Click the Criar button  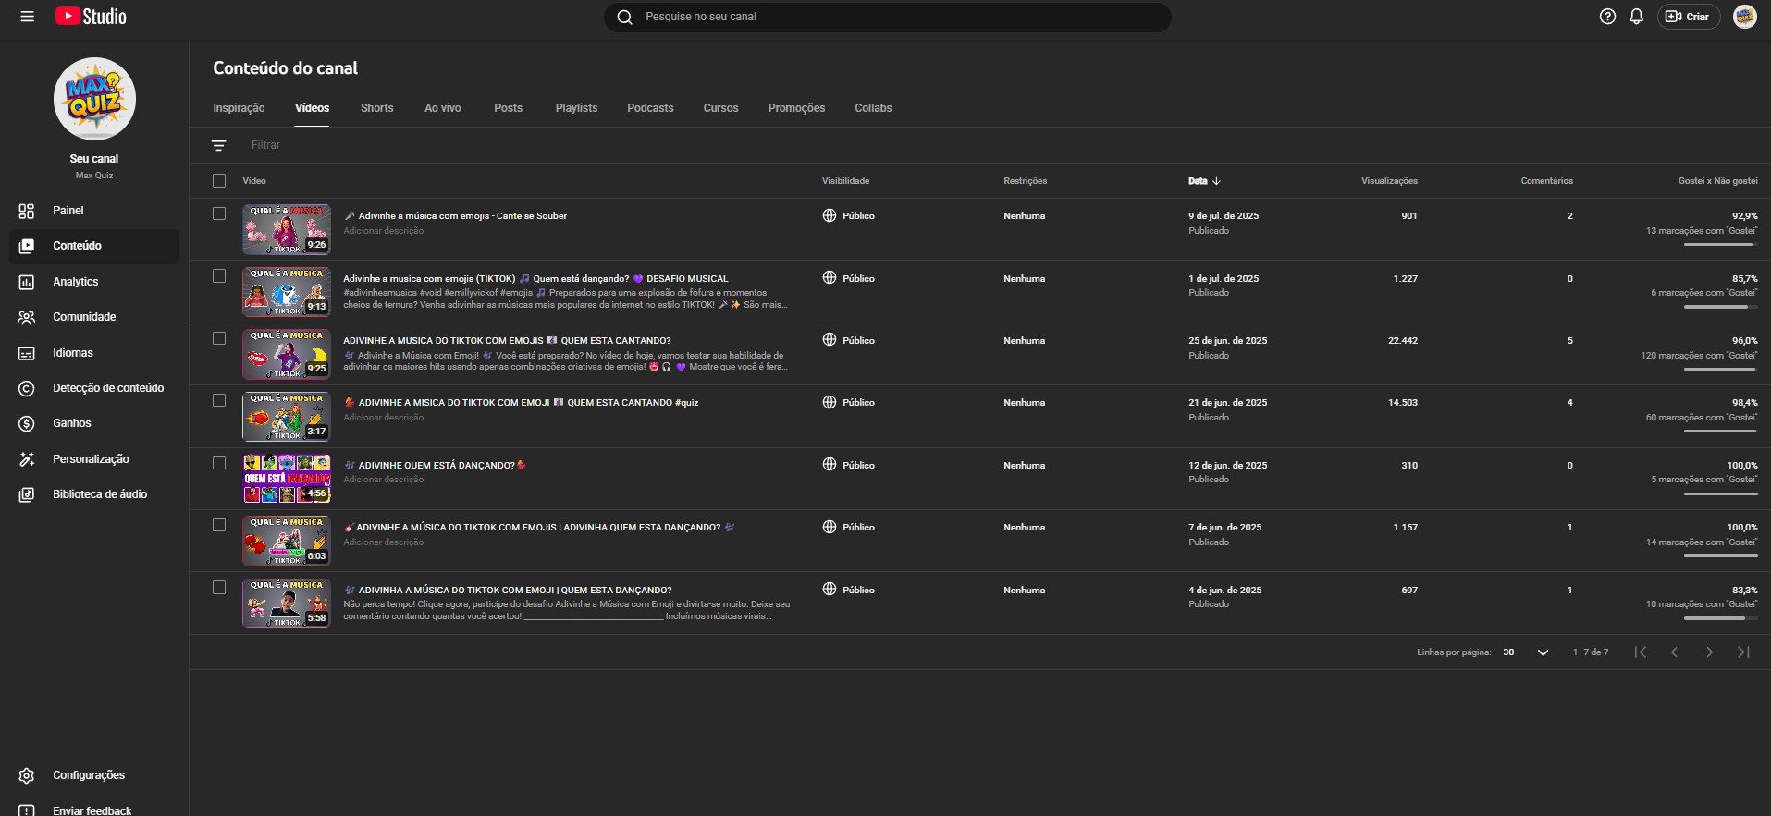point(1688,17)
